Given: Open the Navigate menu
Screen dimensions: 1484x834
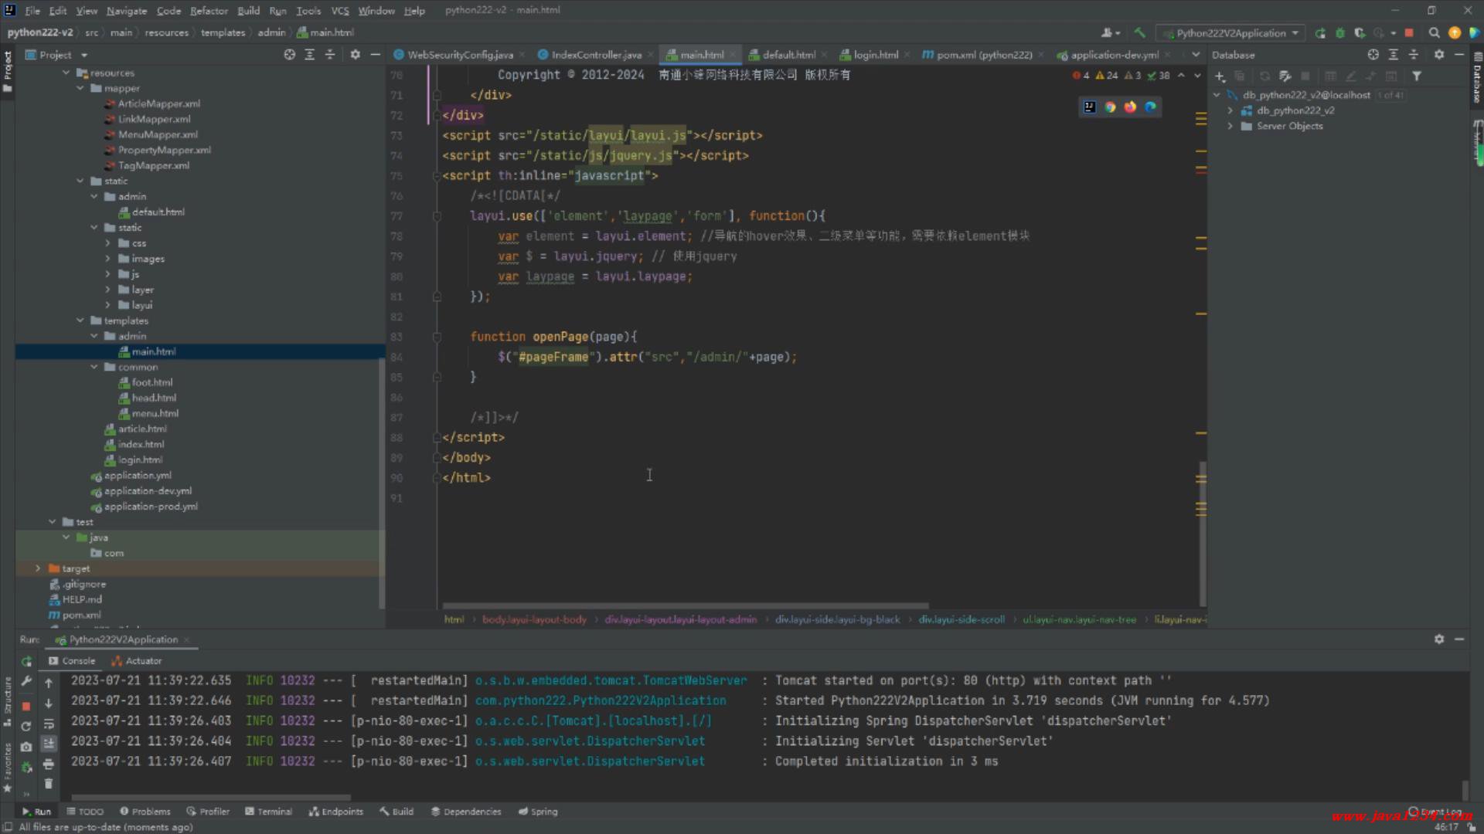Looking at the screenshot, I should [x=127, y=11].
